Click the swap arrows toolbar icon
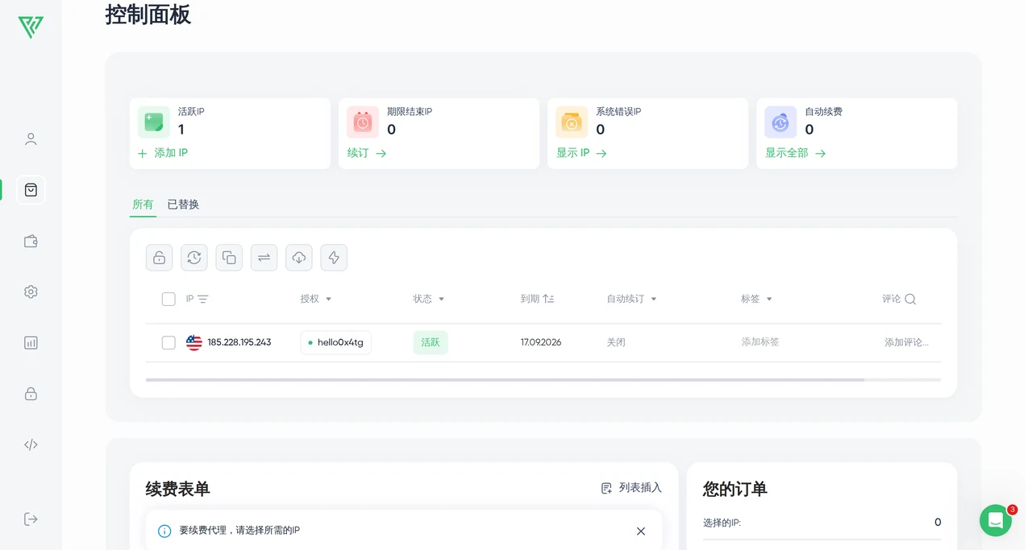The width and height of the screenshot is (1032, 550). tap(264, 258)
